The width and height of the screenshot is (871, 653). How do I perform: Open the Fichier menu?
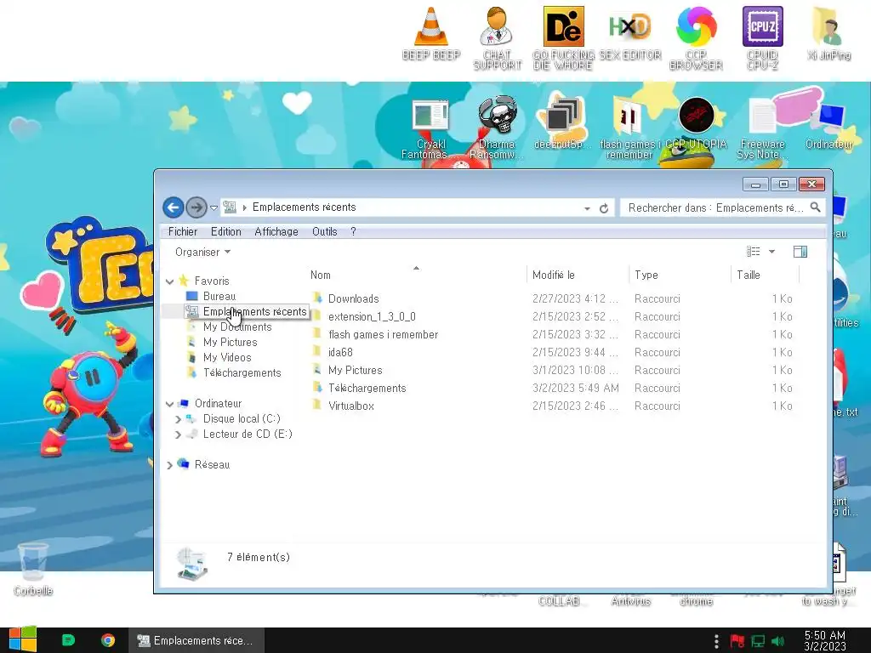[183, 231]
